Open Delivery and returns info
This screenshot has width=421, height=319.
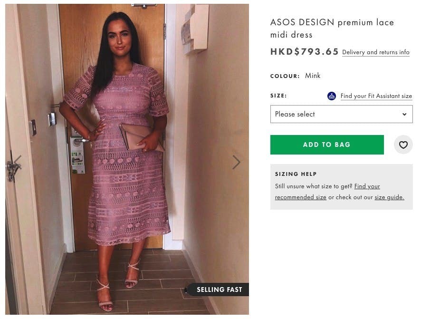(375, 52)
